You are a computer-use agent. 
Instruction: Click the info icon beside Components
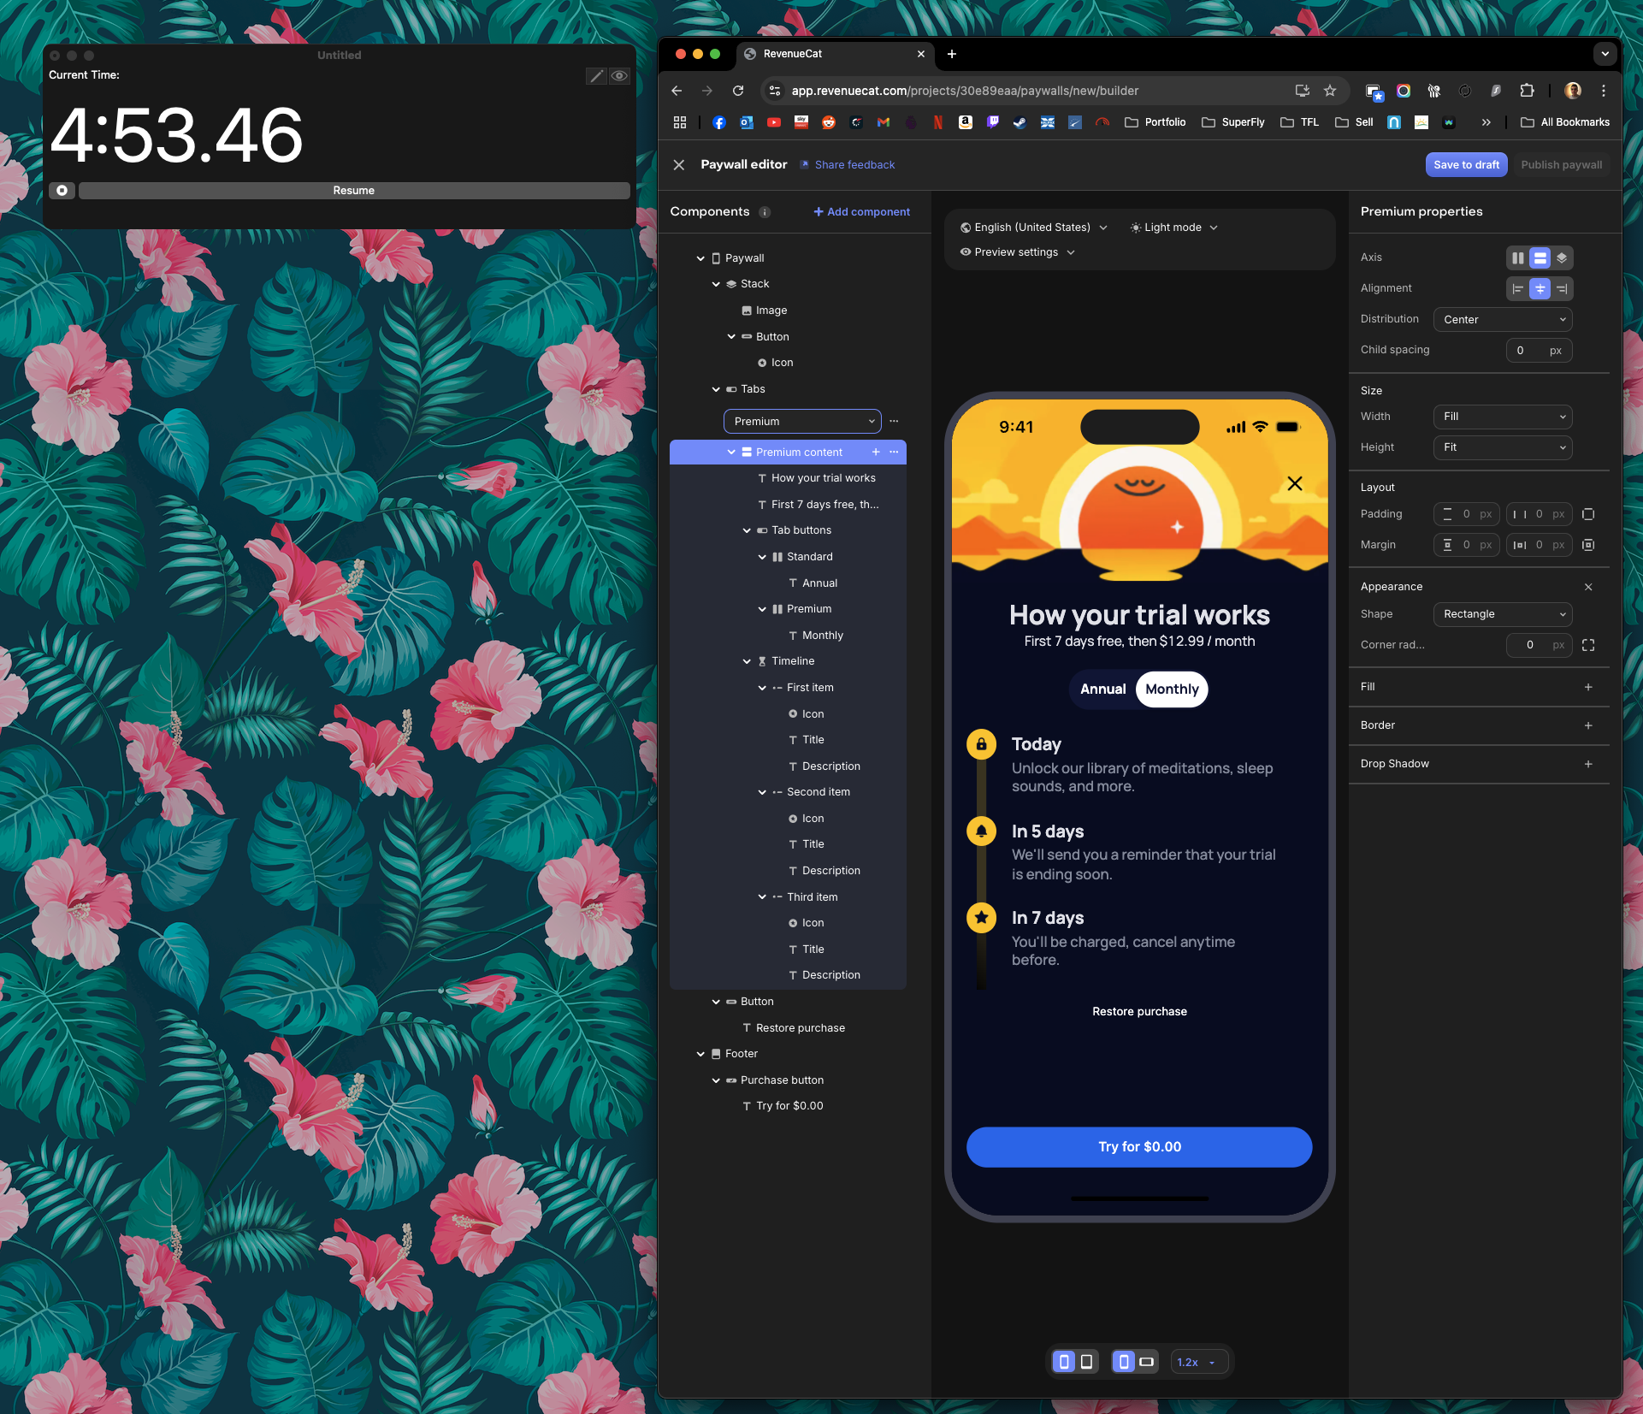coord(765,212)
